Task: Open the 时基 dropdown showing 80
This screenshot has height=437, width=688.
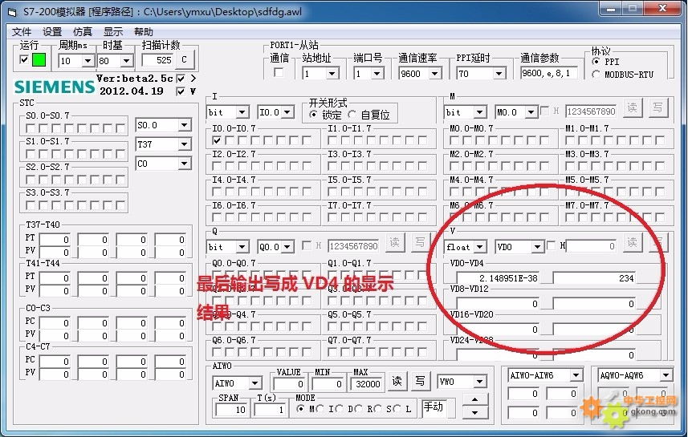Action: point(126,60)
